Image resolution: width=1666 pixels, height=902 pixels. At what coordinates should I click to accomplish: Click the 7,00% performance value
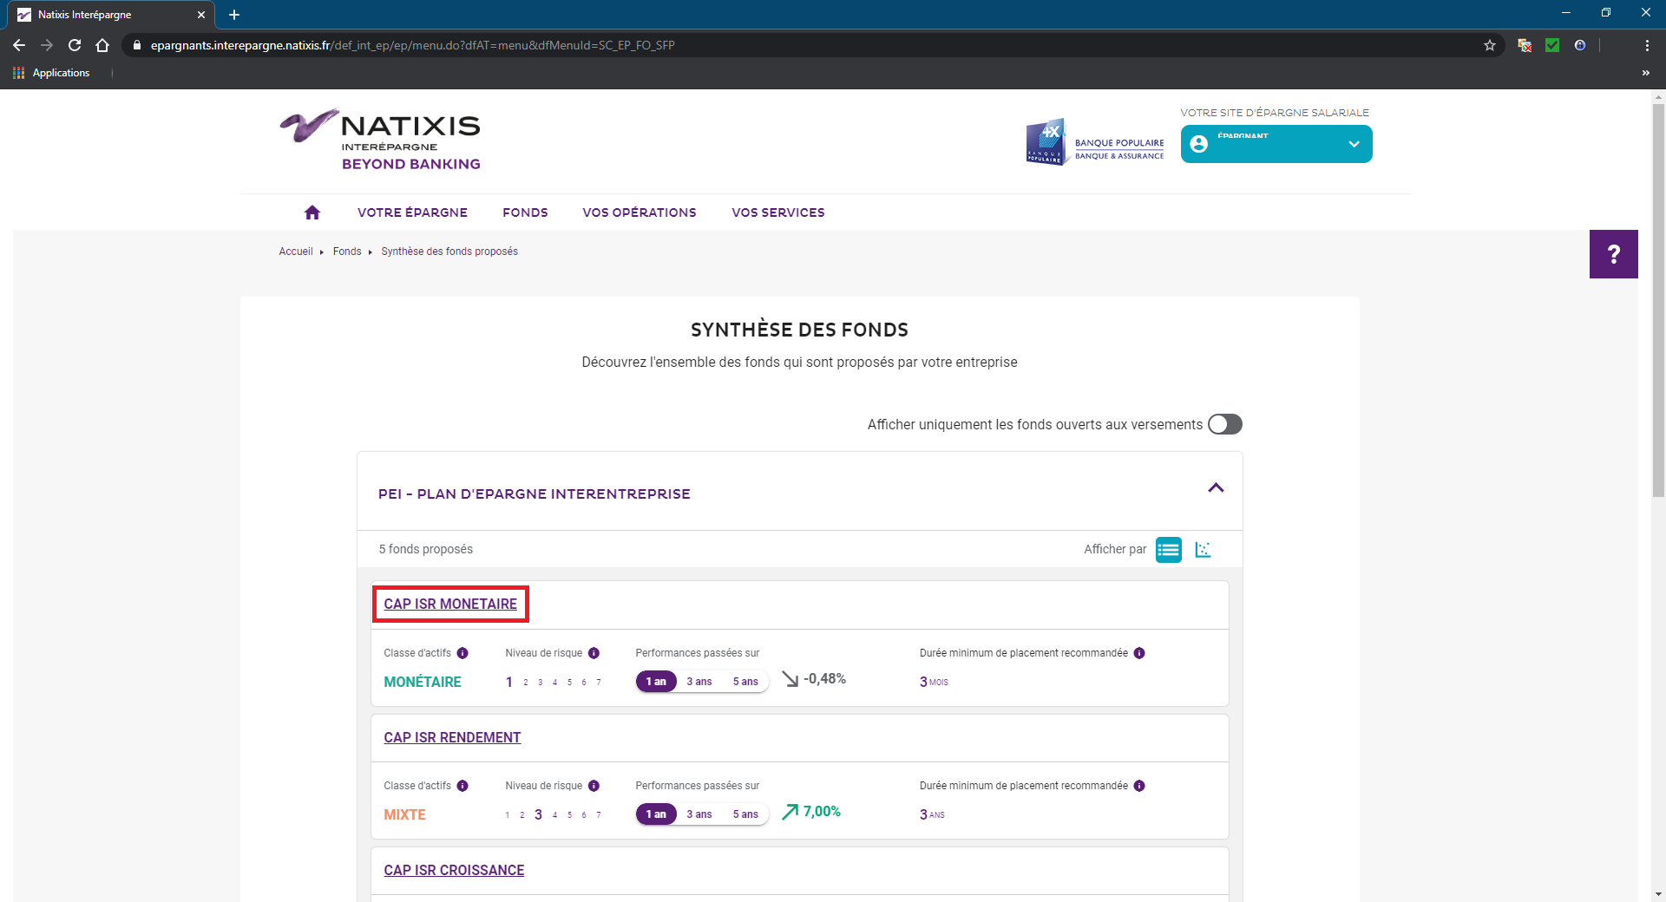(x=822, y=812)
